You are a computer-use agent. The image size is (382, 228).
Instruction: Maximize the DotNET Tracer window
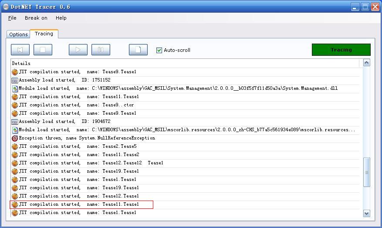pos(365,7)
